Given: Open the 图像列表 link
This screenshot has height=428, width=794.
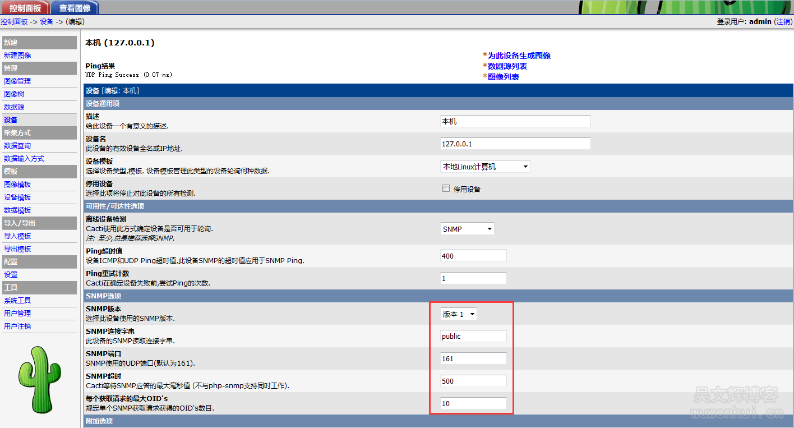Looking at the screenshot, I should pos(503,77).
